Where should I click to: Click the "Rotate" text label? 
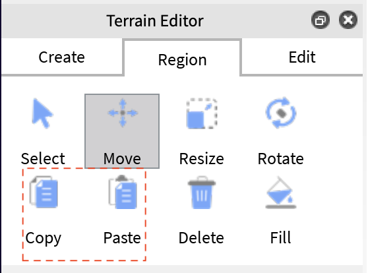(x=281, y=159)
